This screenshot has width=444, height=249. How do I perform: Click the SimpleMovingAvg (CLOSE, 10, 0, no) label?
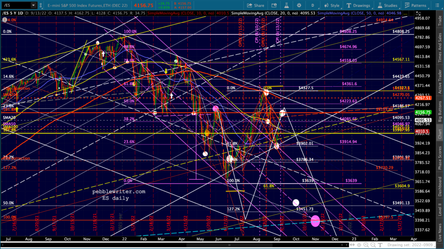(181, 13)
